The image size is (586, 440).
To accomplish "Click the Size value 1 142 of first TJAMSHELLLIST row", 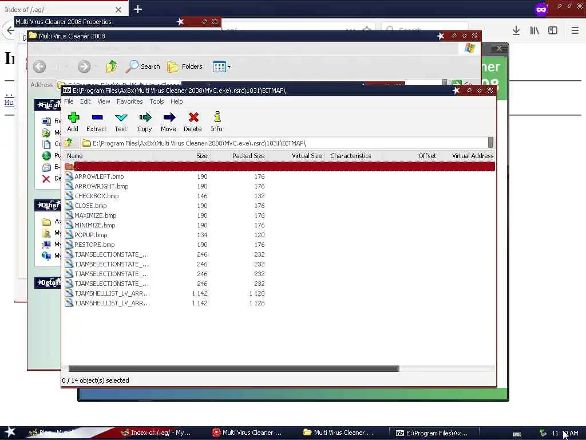I will coord(200,293).
